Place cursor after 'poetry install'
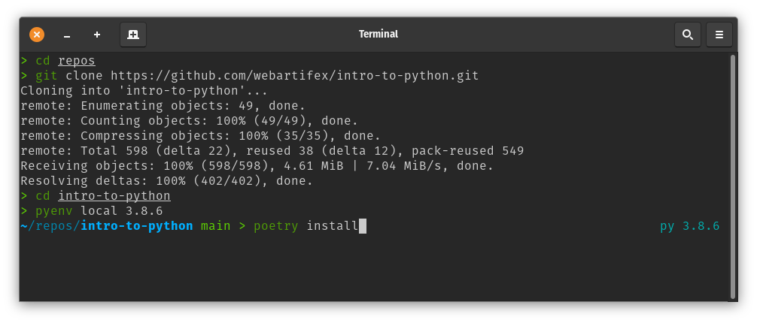The height and width of the screenshot is (323, 757). click(x=363, y=226)
